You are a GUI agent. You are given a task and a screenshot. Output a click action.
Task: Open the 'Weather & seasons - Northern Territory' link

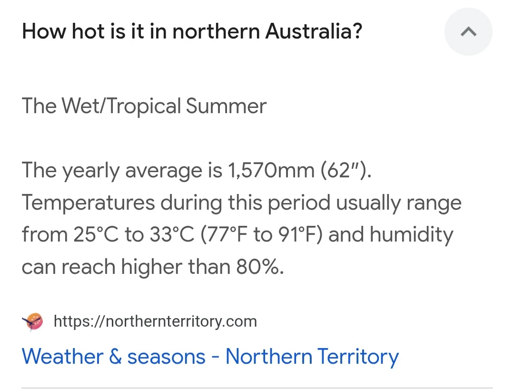point(210,356)
